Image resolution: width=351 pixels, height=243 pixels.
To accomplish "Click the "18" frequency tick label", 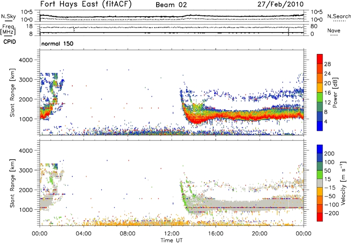I will 29,26.
